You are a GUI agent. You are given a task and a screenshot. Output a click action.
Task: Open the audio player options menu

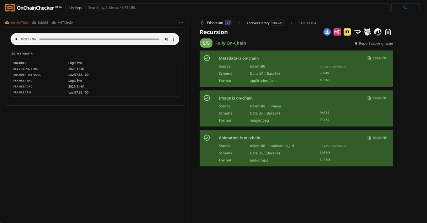pyautogui.click(x=174, y=39)
